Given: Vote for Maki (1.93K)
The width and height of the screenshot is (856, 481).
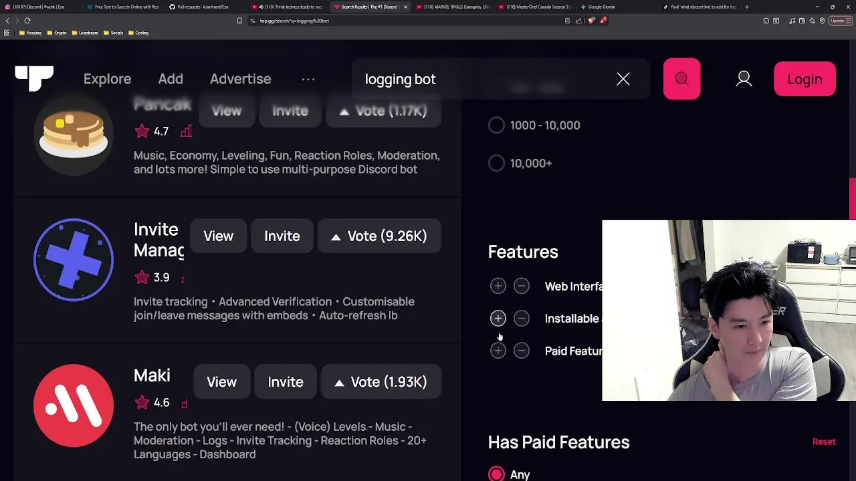Looking at the screenshot, I should 381,381.
